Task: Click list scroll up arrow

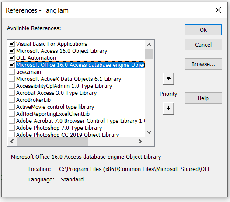Action: pos(149,45)
